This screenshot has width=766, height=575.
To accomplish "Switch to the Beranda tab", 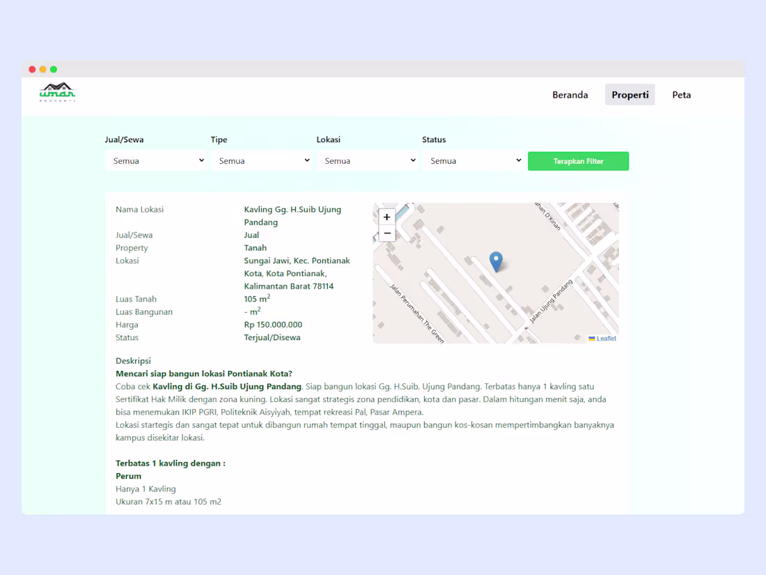I will click(570, 94).
